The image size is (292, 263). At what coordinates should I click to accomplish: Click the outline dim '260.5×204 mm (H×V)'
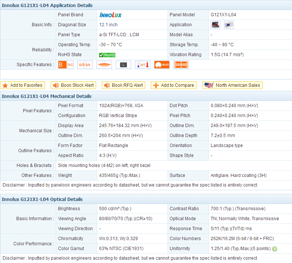[121, 136]
